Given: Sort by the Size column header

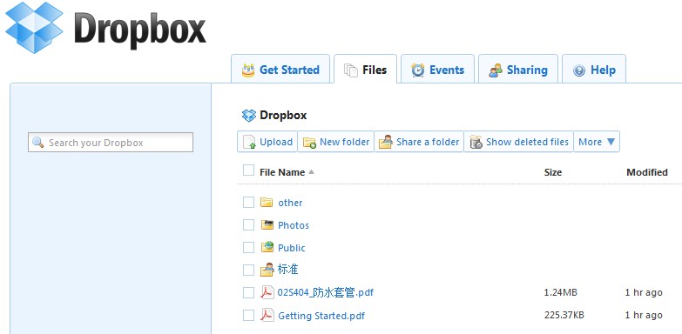Looking at the screenshot, I should click(553, 172).
